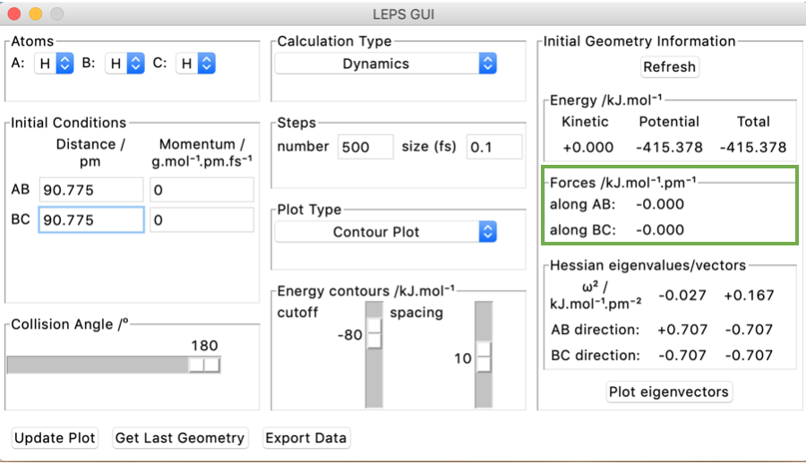Screen dimensions: 806x464
Task: Select the BC momentum input field
Action: tap(201, 219)
